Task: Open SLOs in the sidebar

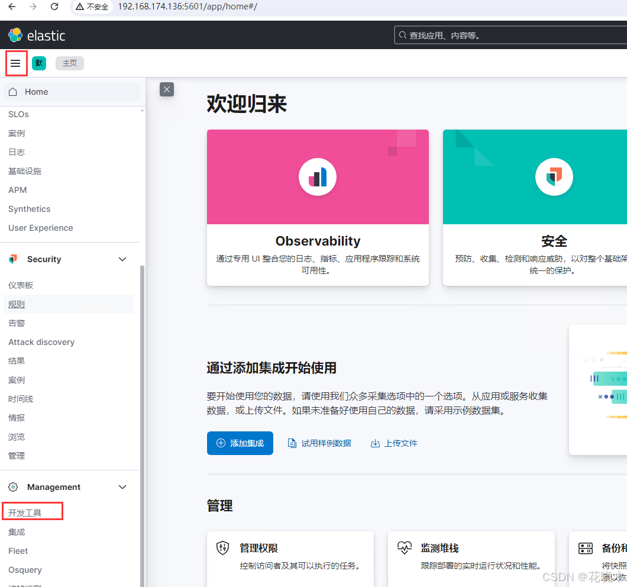Action: (x=18, y=114)
